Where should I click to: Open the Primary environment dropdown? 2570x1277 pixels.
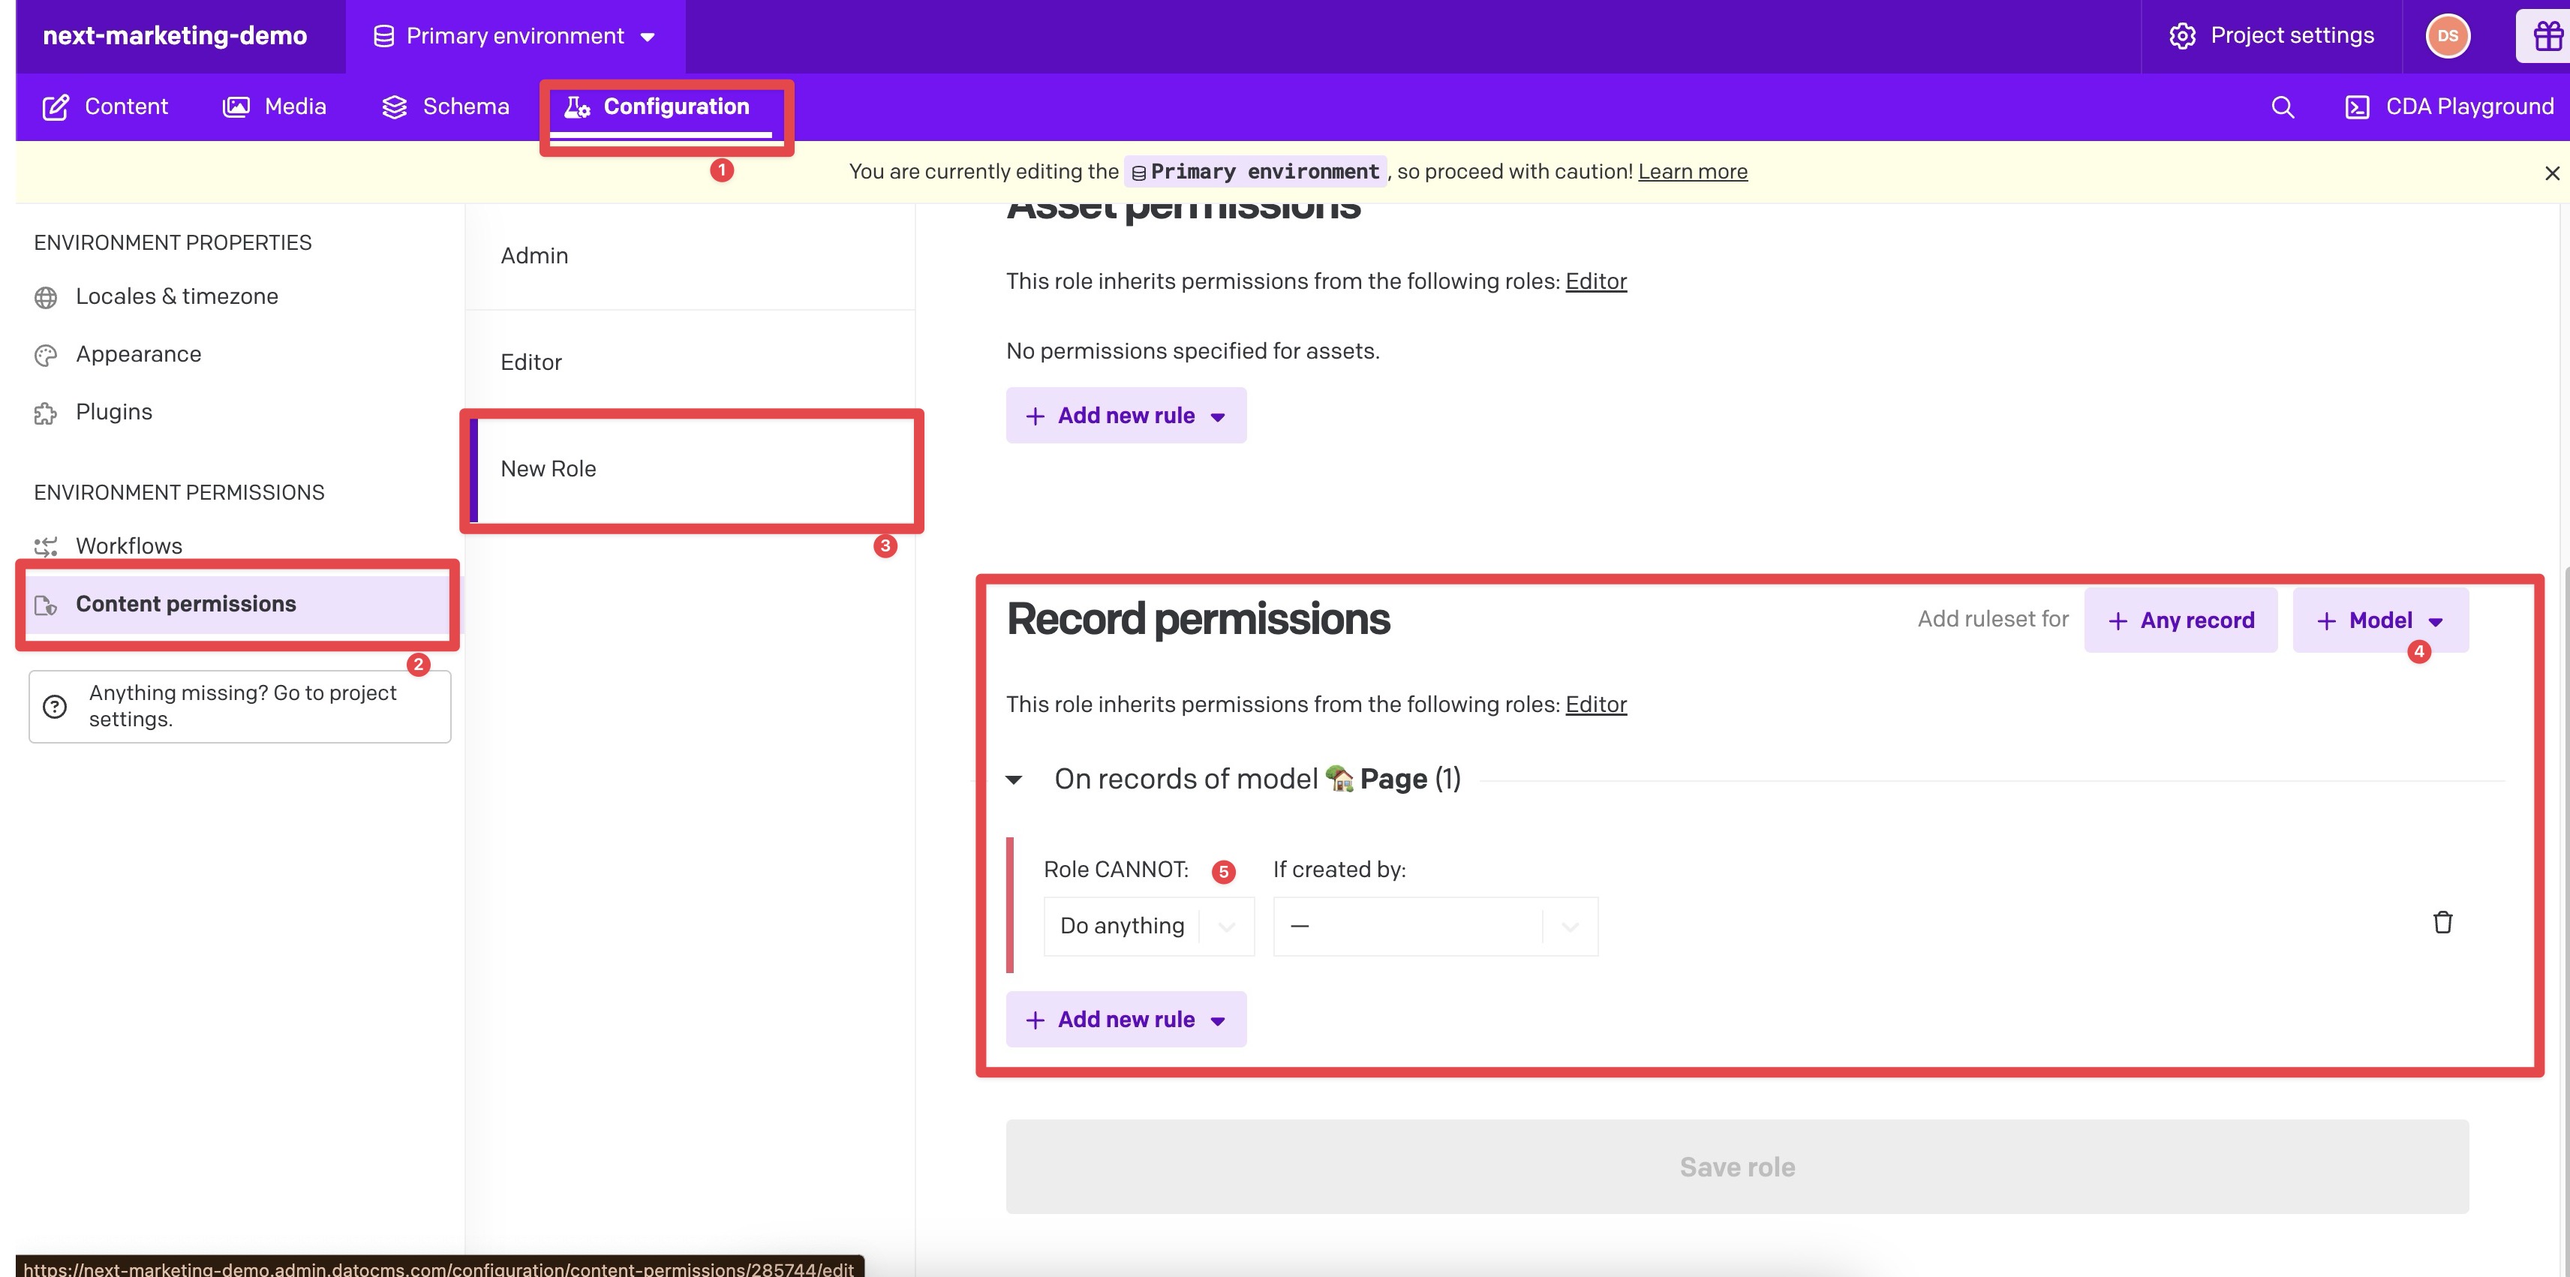click(512, 35)
